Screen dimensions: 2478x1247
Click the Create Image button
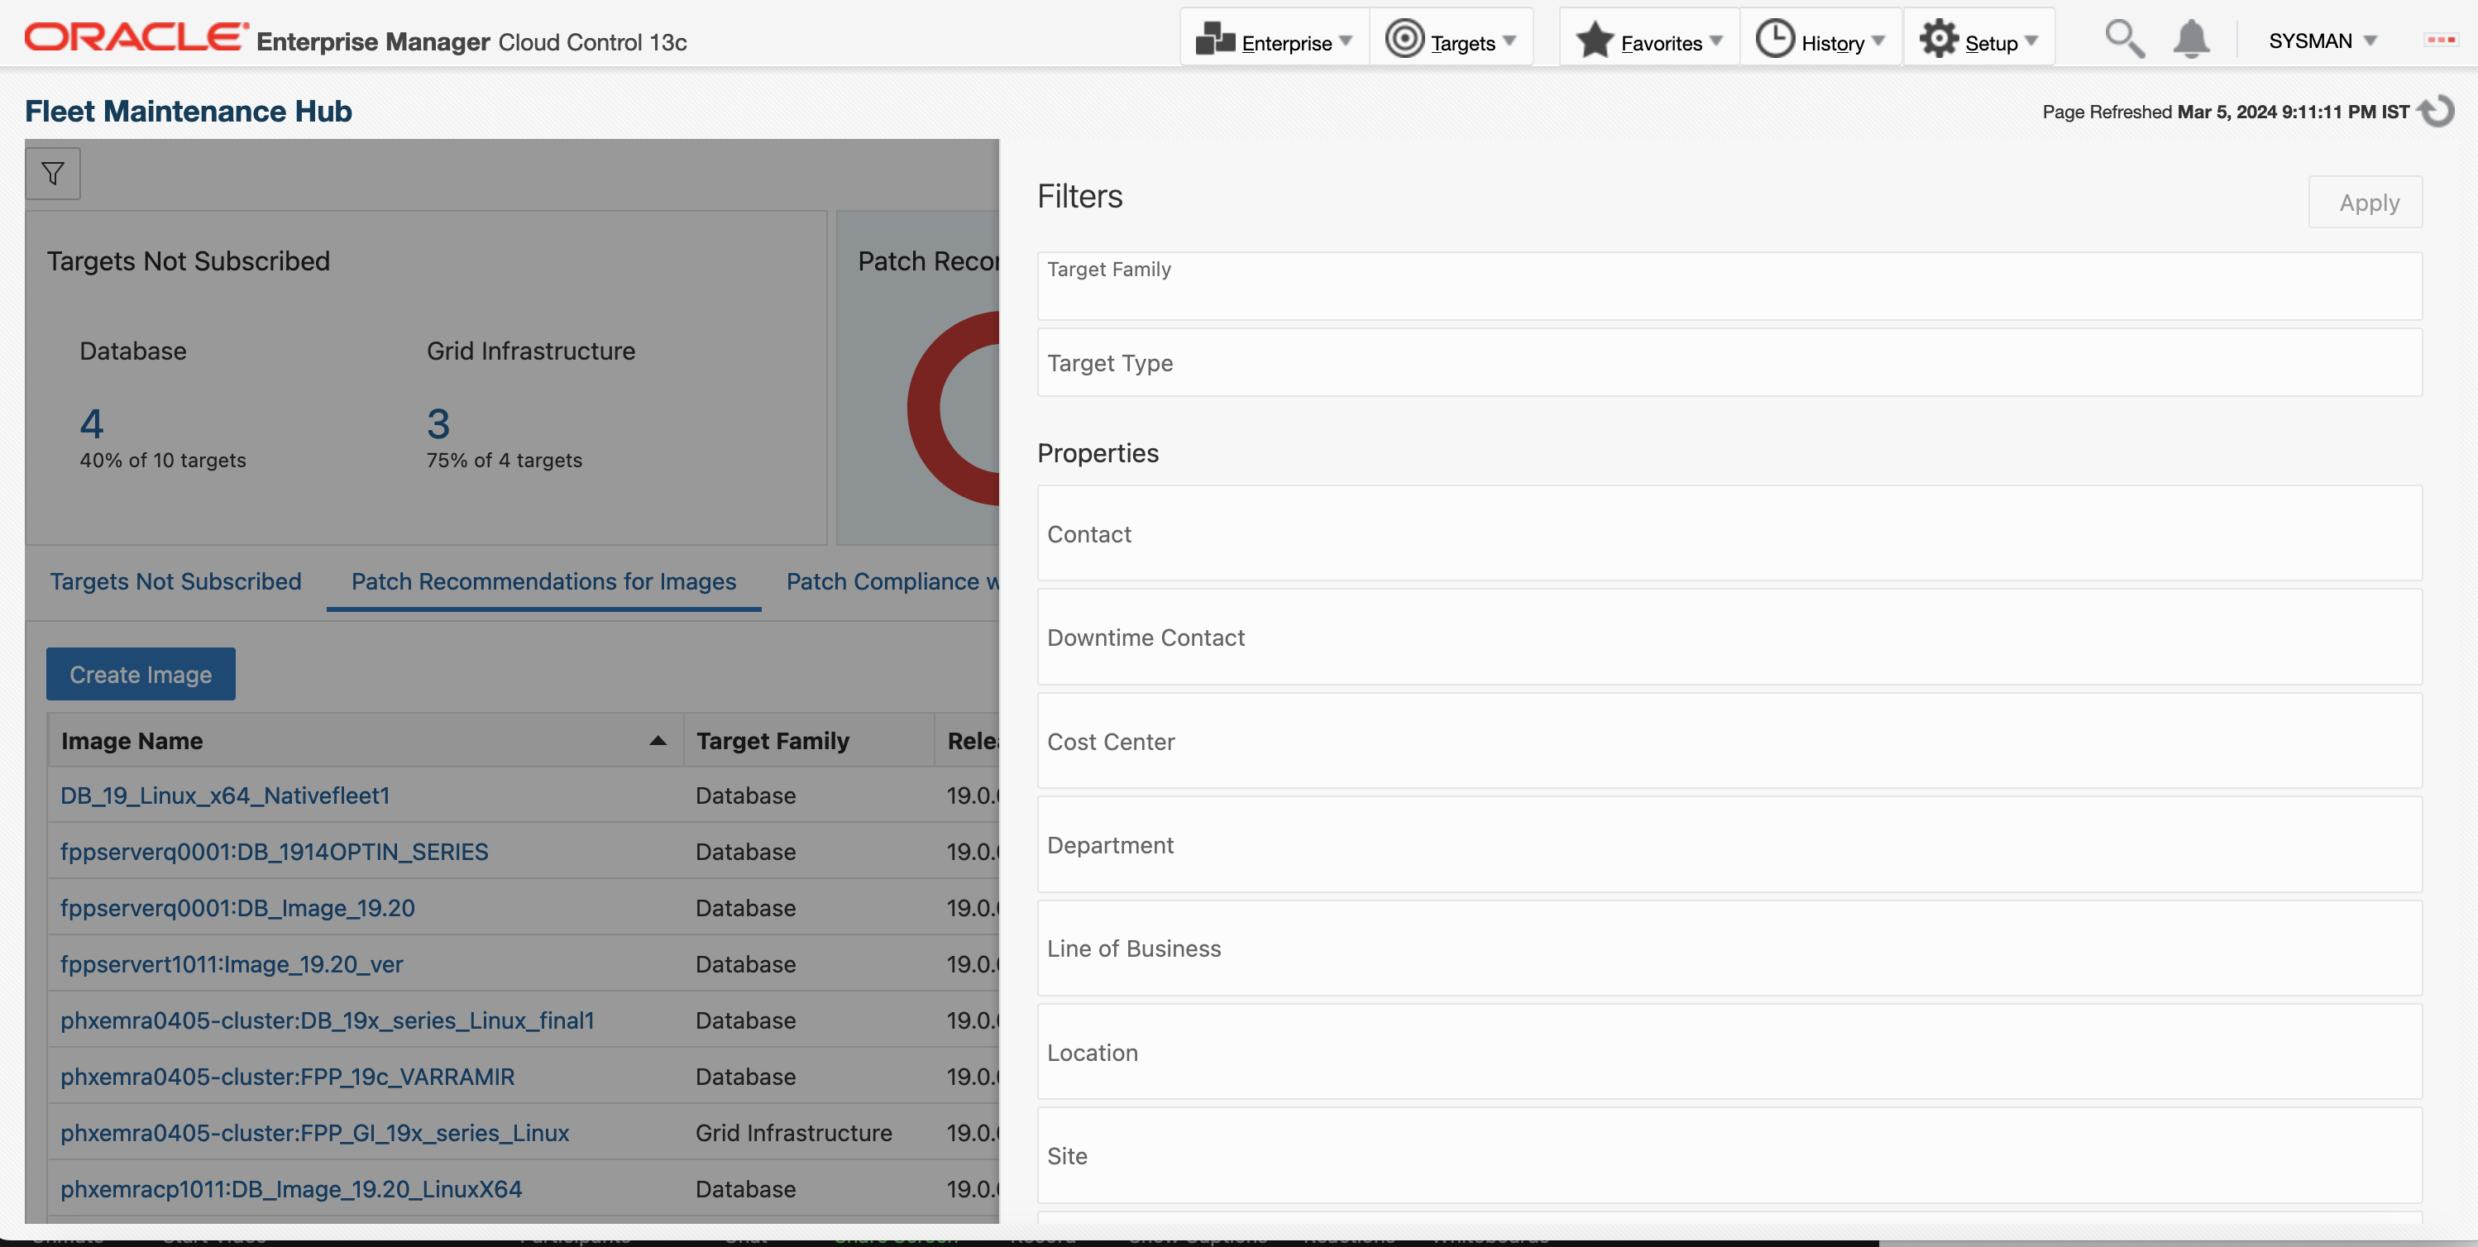click(141, 674)
